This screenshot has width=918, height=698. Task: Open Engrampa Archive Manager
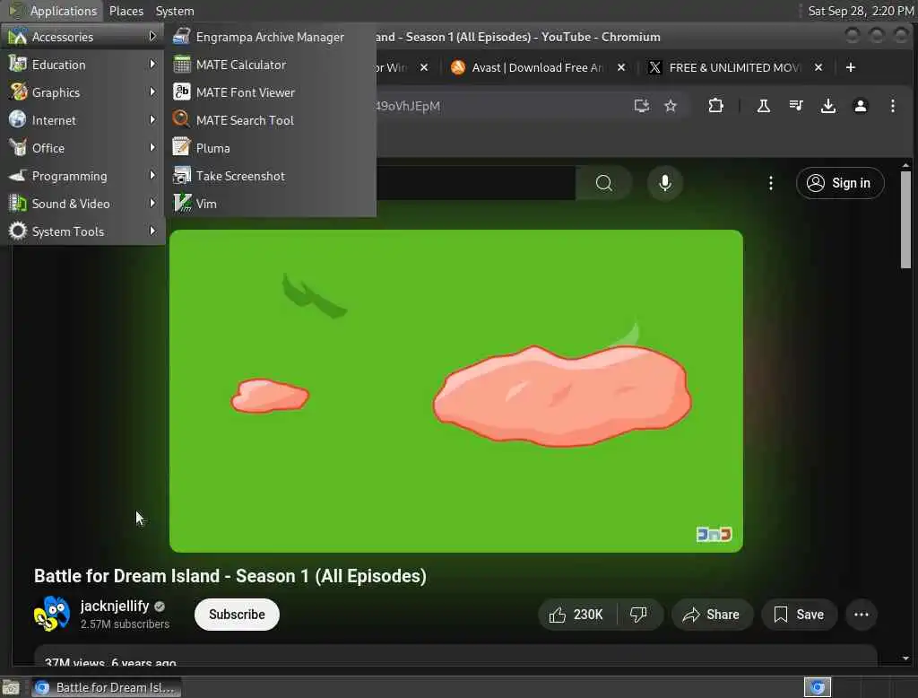(x=270, y=37)
